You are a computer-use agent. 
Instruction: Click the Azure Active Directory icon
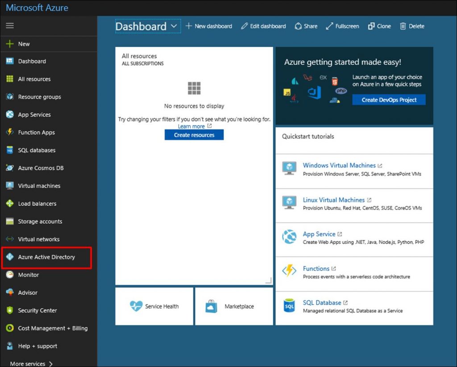tap(10, 257)
